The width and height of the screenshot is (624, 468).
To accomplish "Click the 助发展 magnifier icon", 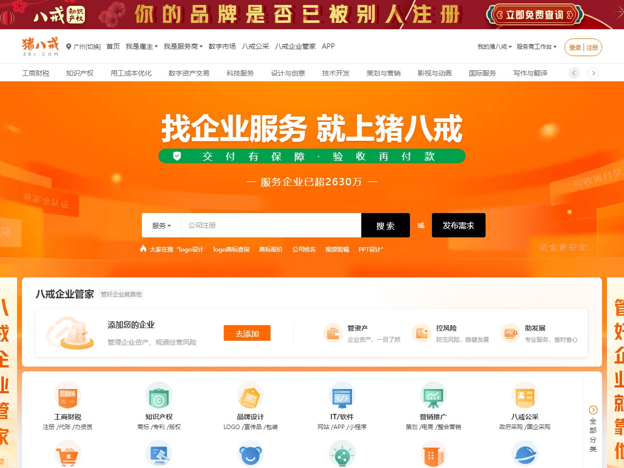I will [x=510, y=332].
